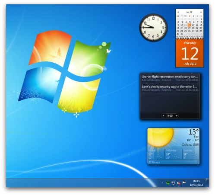Click the muted volume tray icon
This screenshot has height=195, width=215.
tap(178, 183)
